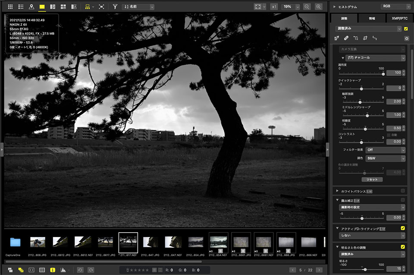Switch to thumbnail grid view
This screenshot has height=275, width=414.
coord(10,6)
